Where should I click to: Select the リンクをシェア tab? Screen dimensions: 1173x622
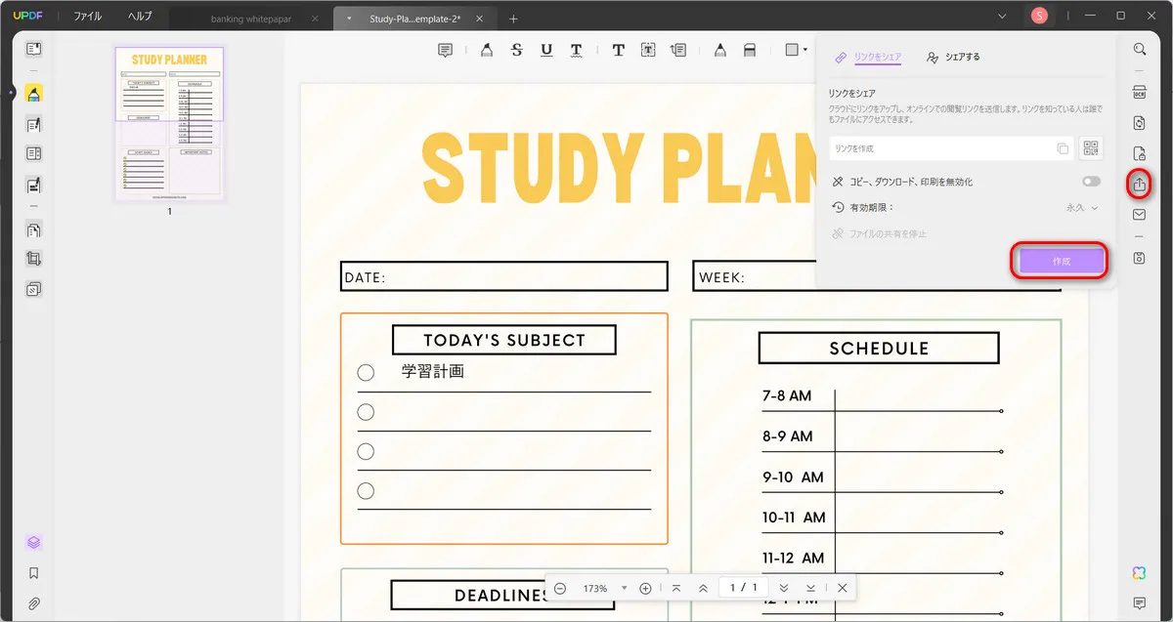coord(868,58)
